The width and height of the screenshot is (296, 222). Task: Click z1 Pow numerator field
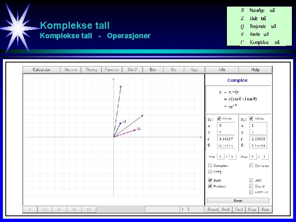pos(220,157)
